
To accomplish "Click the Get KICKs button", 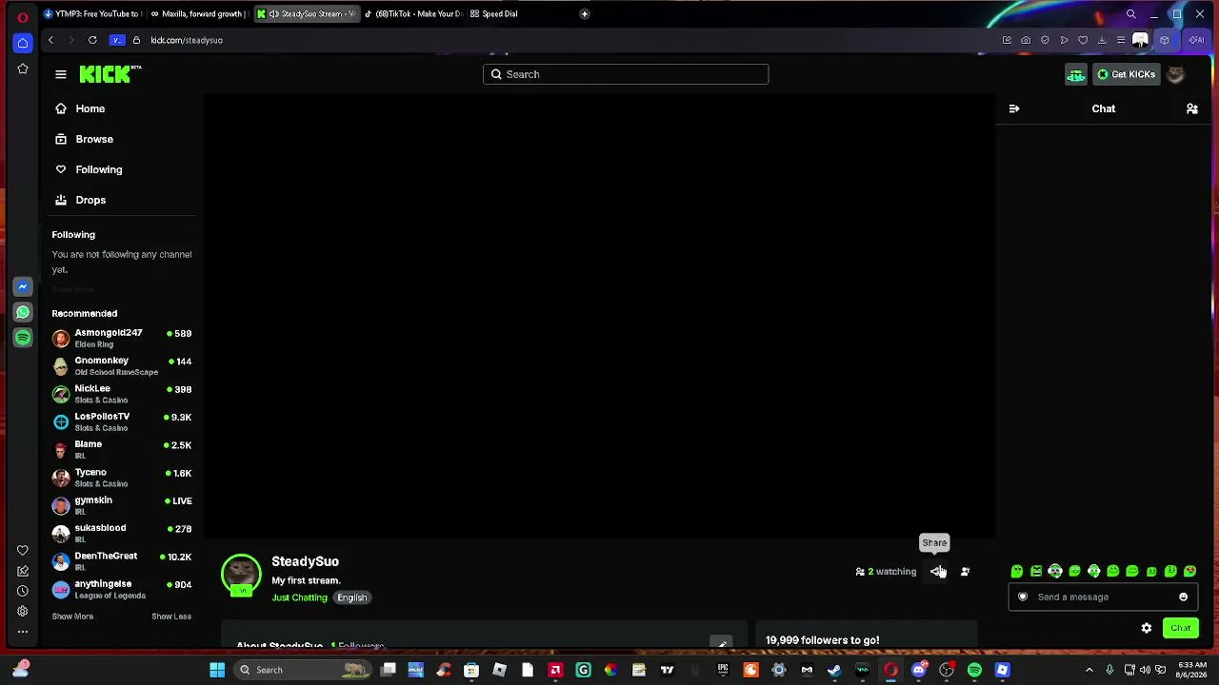I will [1126, 74].
